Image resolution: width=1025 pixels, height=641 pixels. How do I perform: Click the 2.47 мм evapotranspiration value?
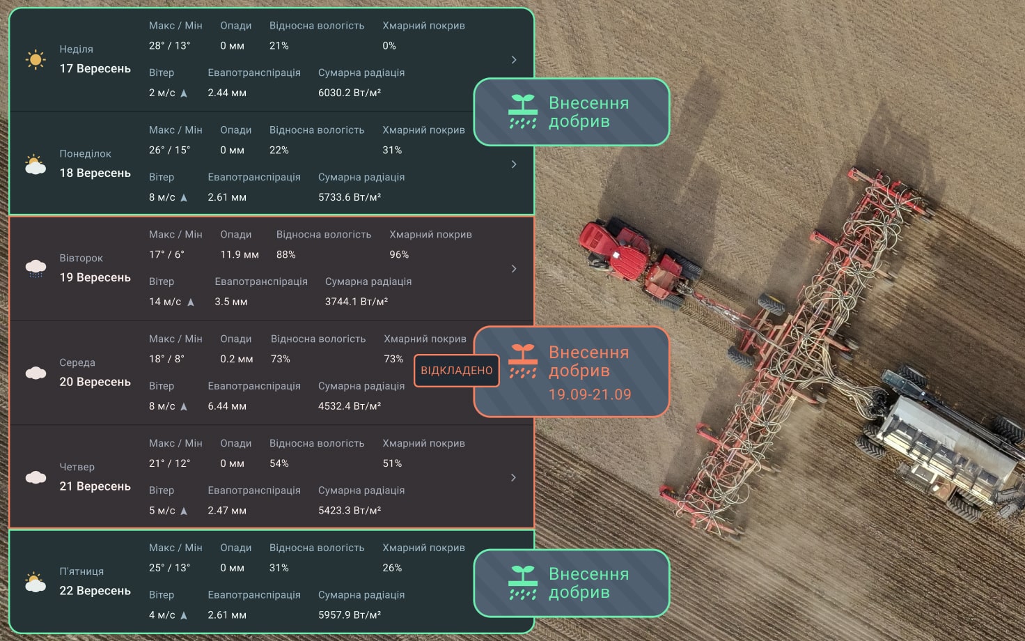click(x=227, y=511)
